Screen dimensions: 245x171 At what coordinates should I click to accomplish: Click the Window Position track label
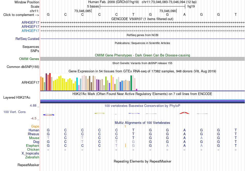pyautogui.click(x=27, y=2)
